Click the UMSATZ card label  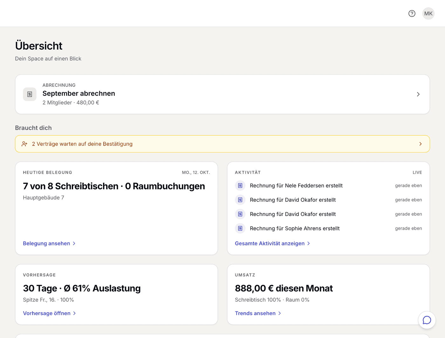(x=245, y=275)
